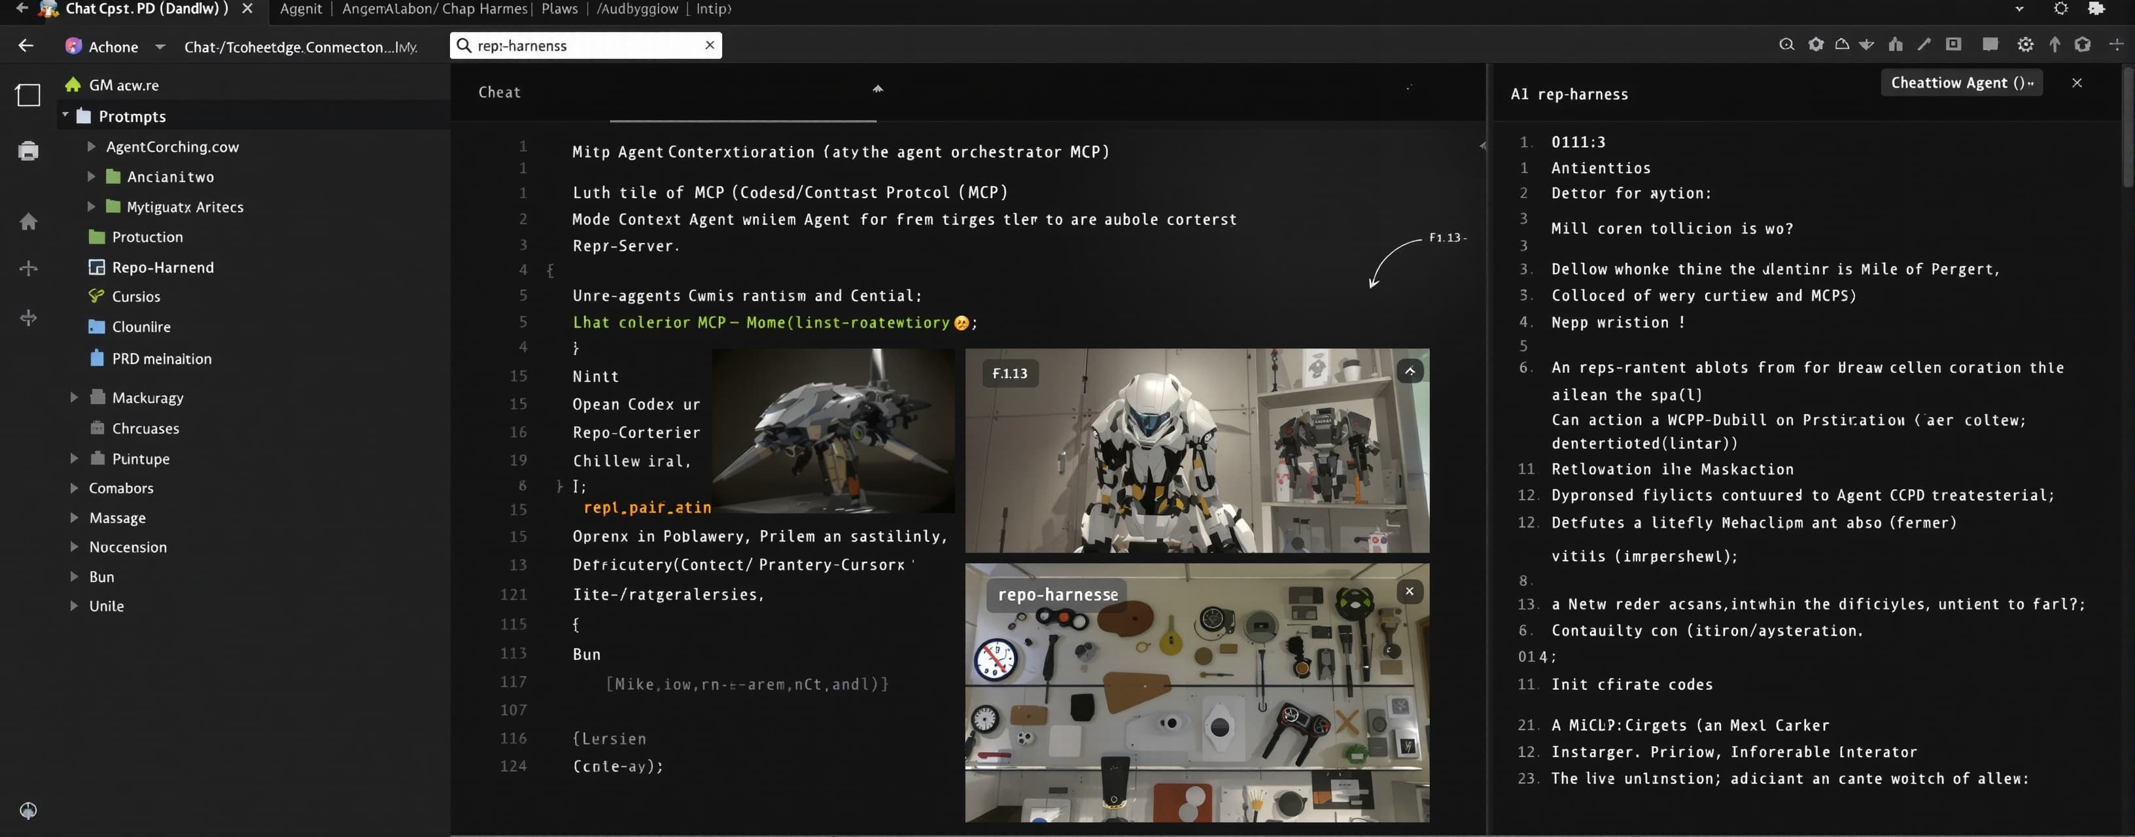Collapse the F.1.13 robot image with chevron button
The image size is (2135, 837).
(x=1410, y=371)
